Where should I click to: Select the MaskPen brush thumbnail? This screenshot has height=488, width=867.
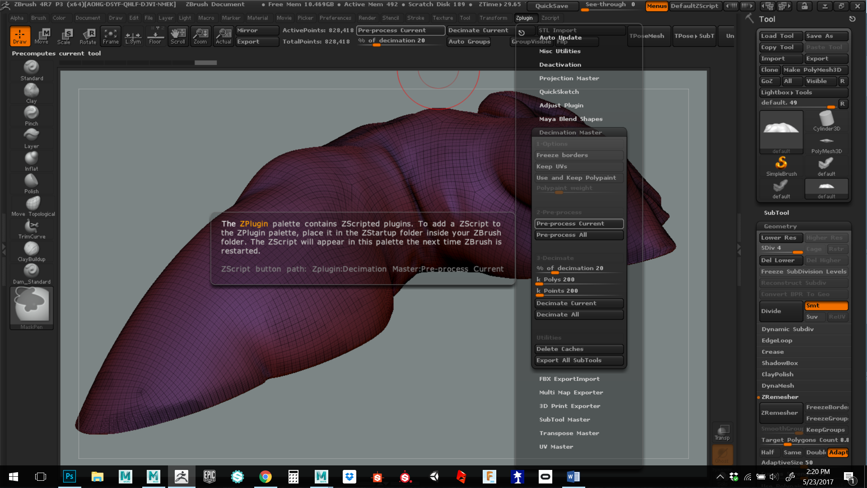coord(32,308)
